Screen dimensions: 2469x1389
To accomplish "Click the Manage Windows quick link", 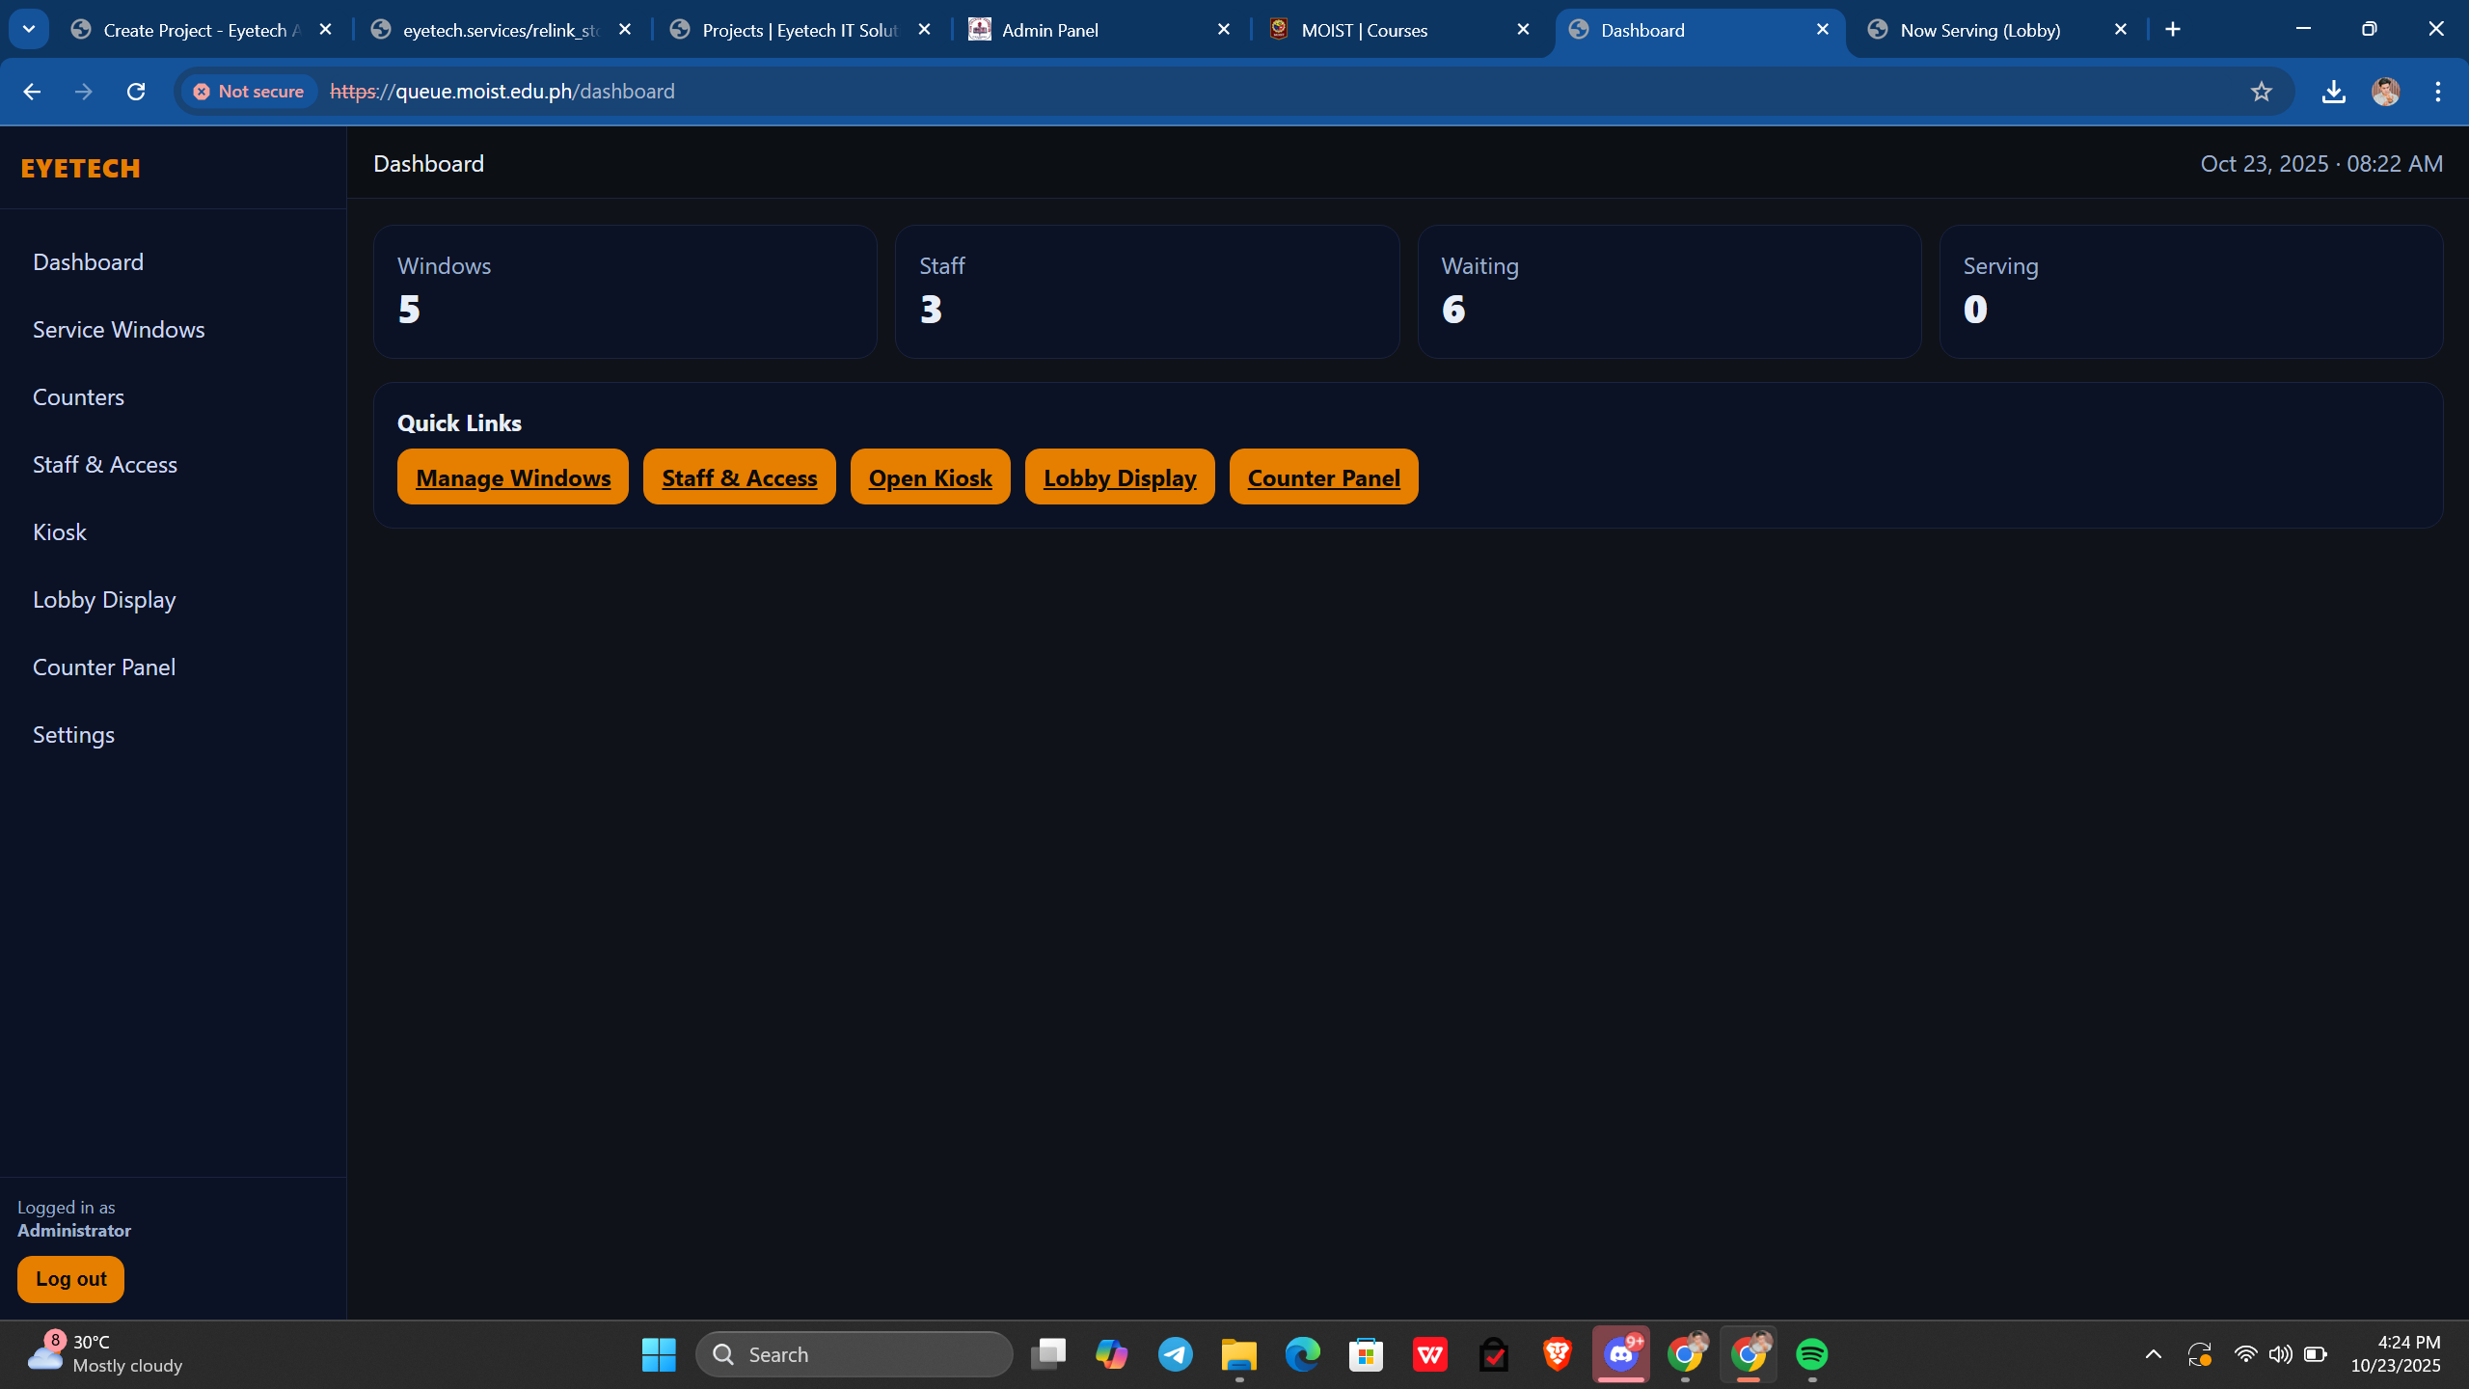I will coord(513,477).
